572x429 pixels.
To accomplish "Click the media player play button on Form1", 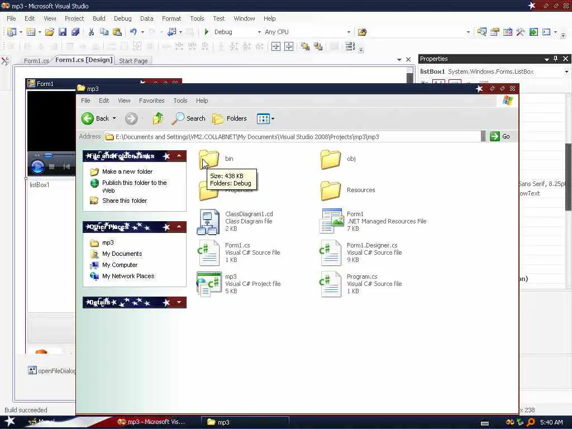I will (37, 167).
